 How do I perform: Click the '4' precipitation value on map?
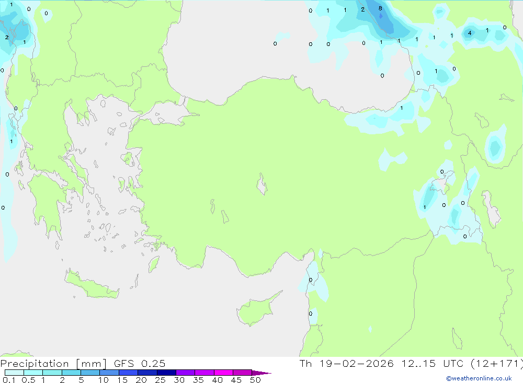coord(470,33)
